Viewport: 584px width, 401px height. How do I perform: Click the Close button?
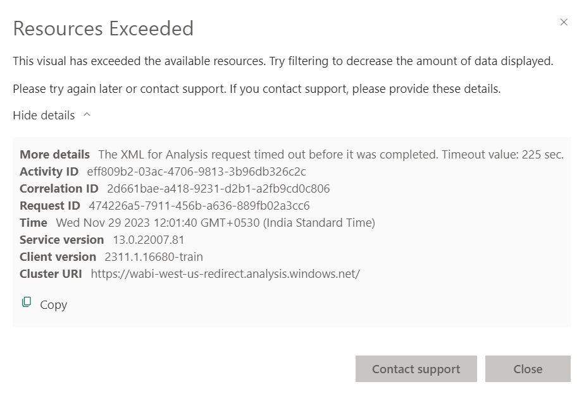pyautogui.click(x=528, y=369)
